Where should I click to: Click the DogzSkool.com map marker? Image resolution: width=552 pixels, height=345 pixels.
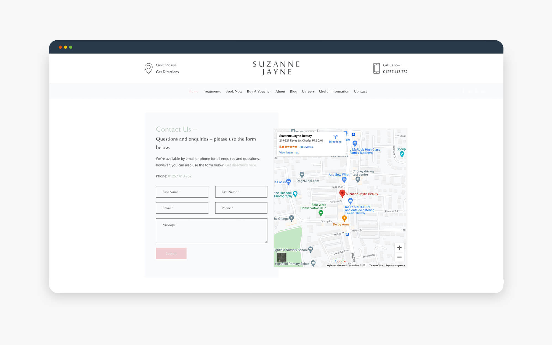(302, 175)
